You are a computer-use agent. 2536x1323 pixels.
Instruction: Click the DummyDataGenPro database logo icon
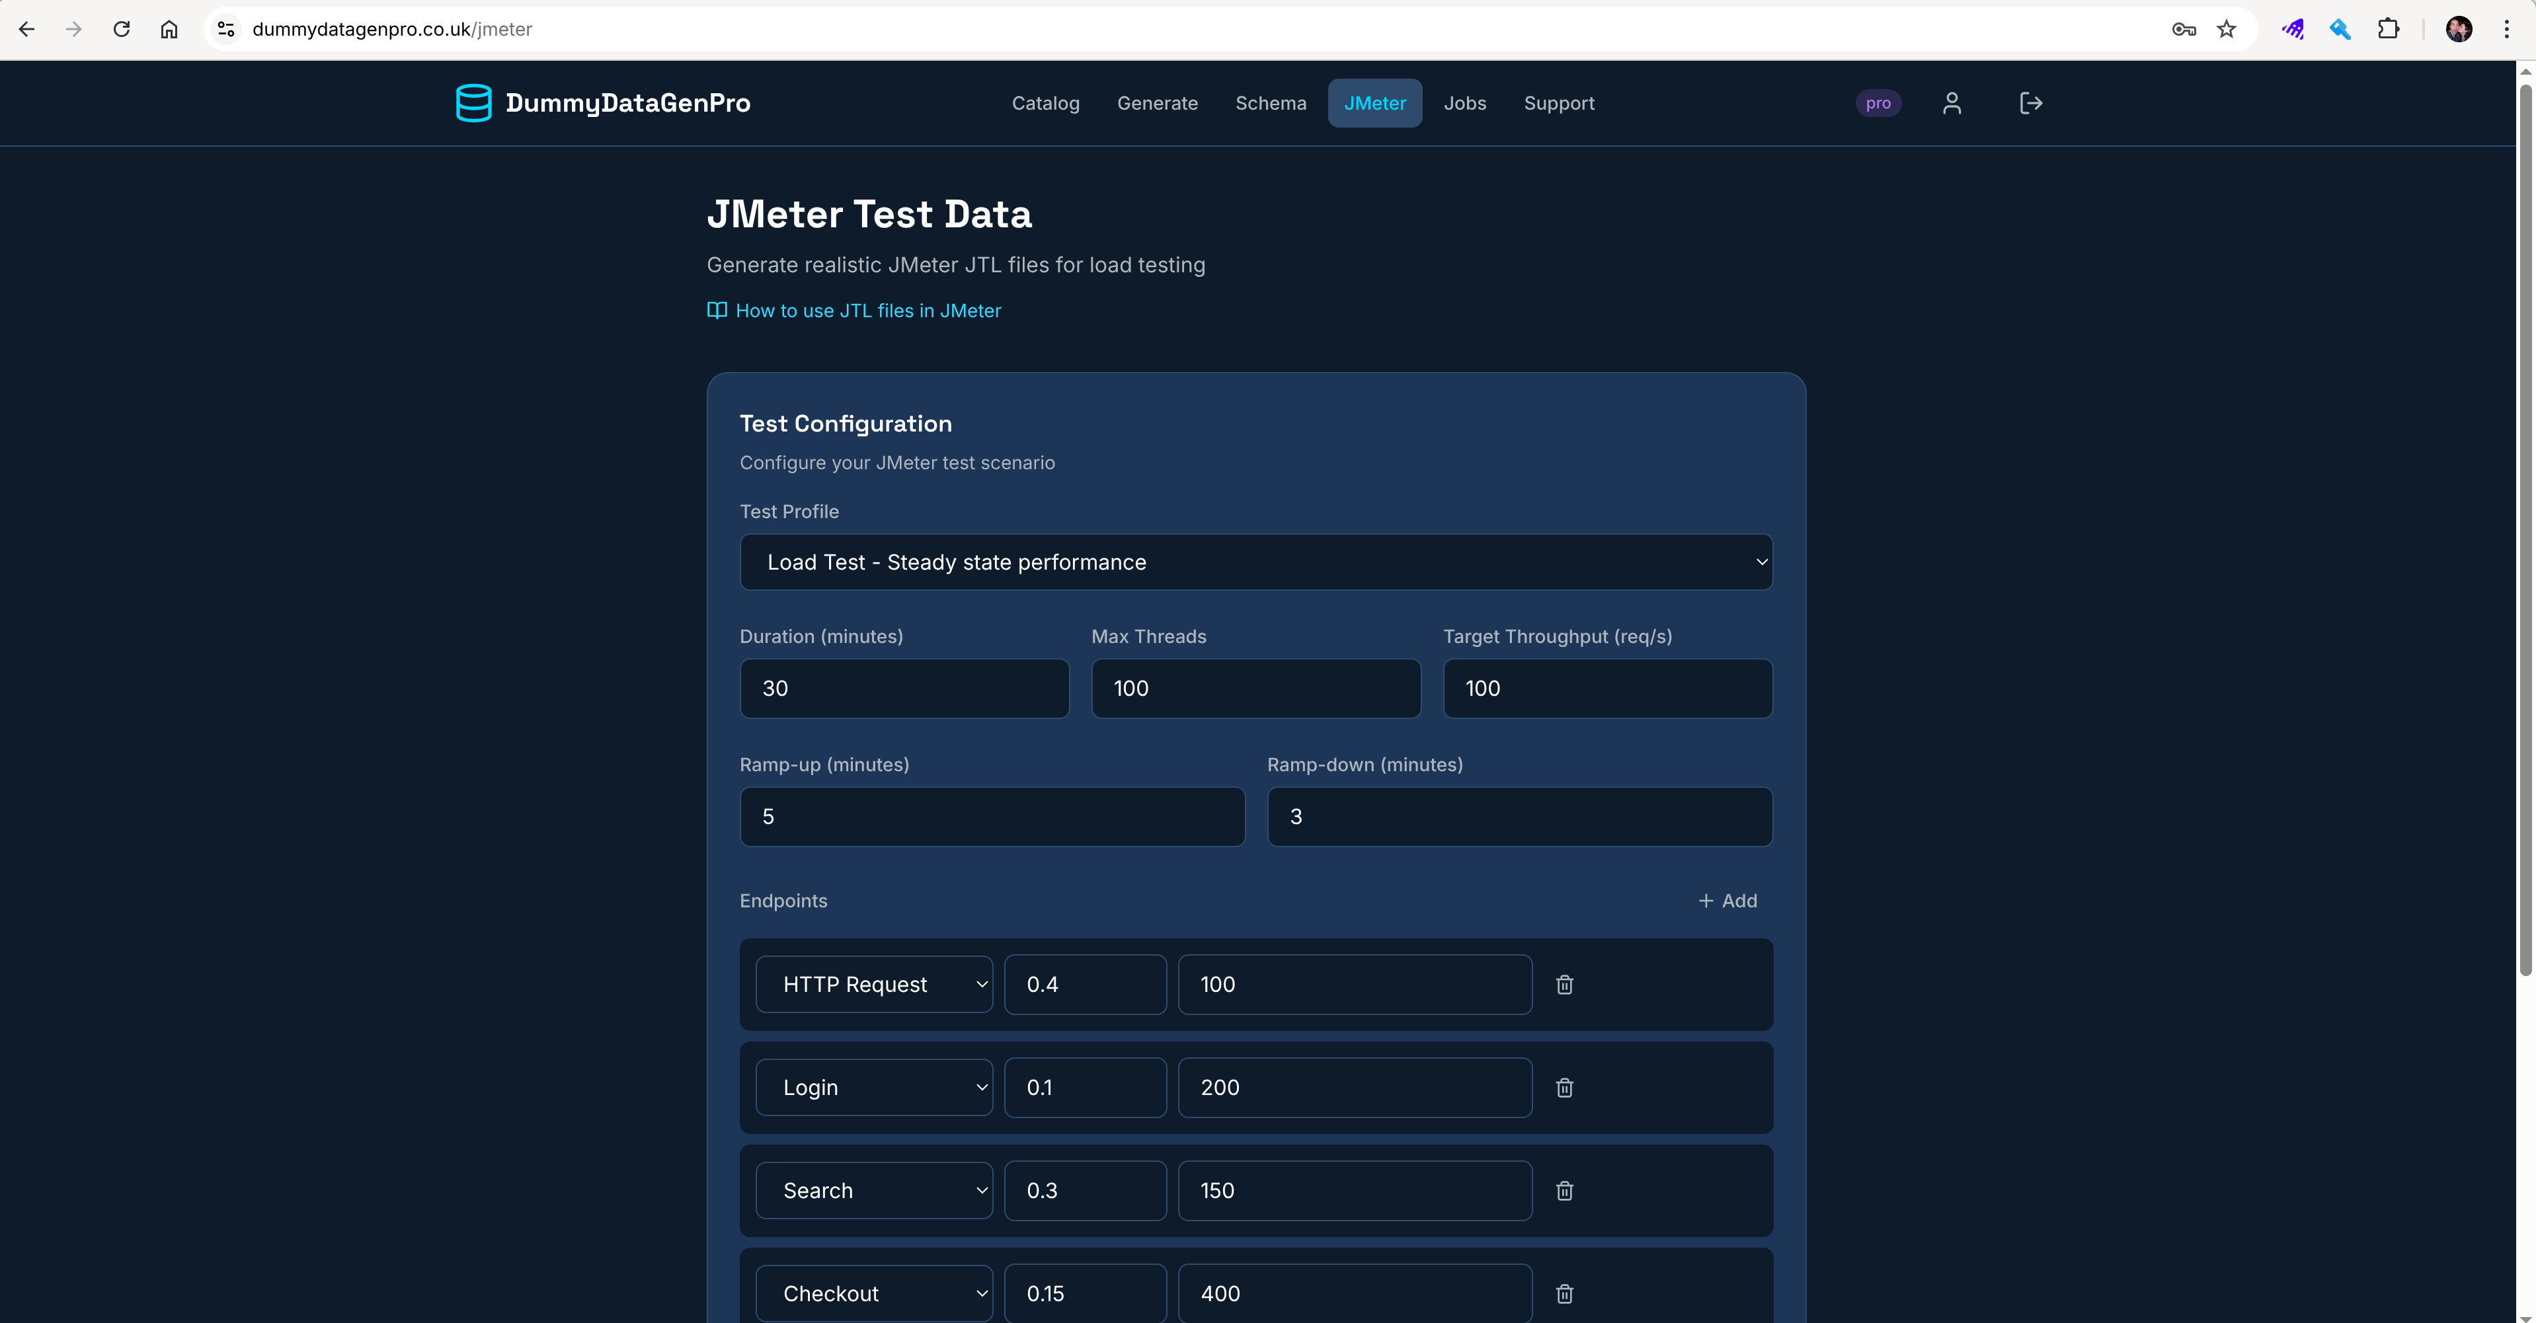click(x=475, y=102)
